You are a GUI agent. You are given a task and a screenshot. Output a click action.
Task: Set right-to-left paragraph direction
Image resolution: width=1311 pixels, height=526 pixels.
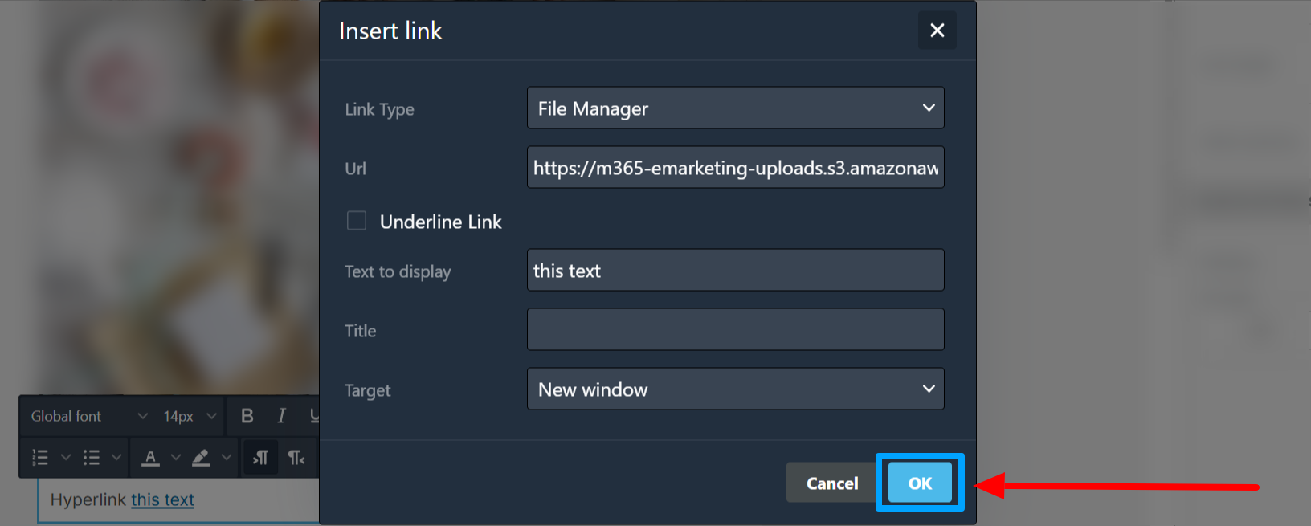[296, 458]
